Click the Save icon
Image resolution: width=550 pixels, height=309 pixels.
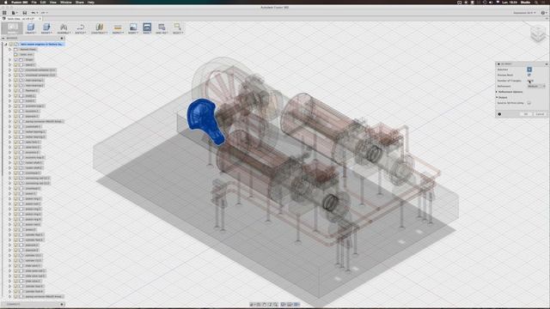pos(25,13)
